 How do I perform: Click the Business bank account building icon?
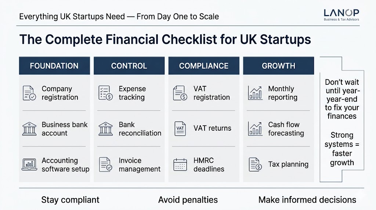[x=29, y=129]
